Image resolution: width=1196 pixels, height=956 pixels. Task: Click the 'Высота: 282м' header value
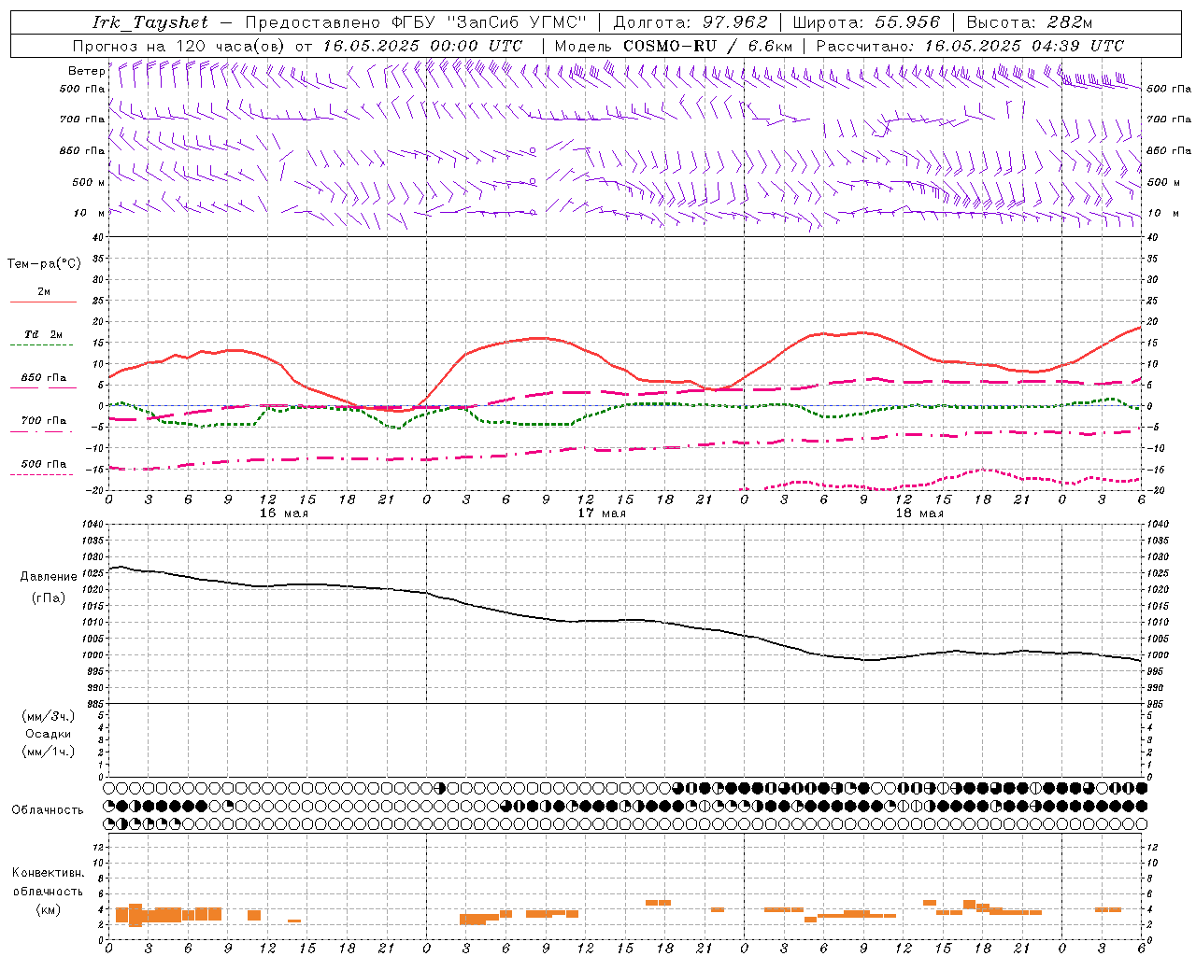coord(1030,22)
